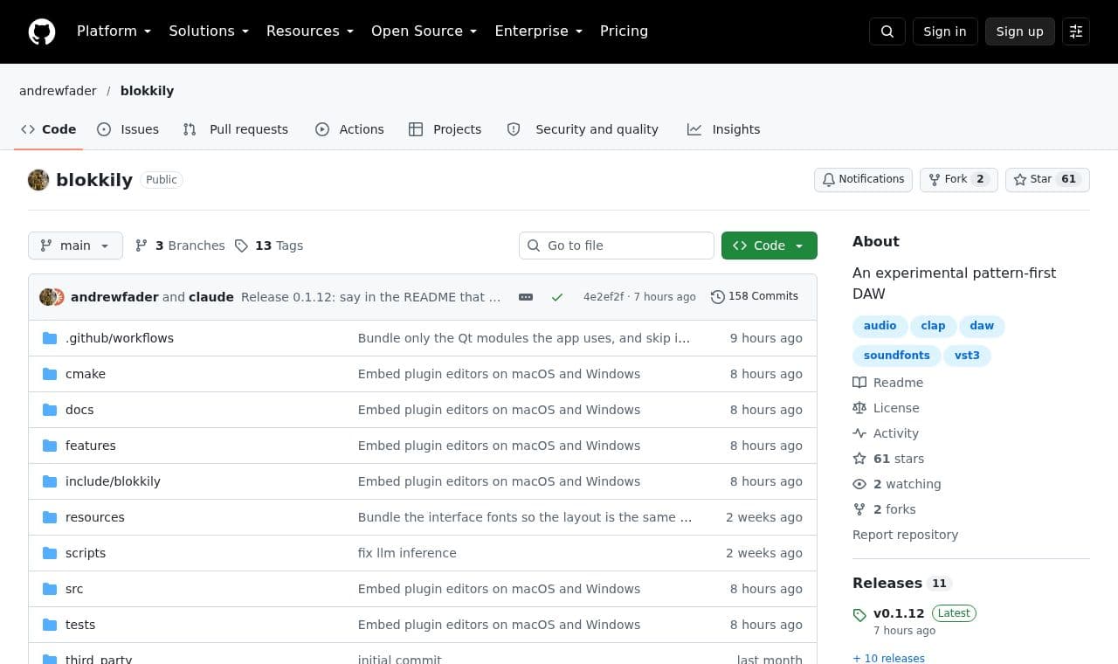The image size is (1118, 664).
Task: Click the resources folder icon
Action: (x=50, y=517)
